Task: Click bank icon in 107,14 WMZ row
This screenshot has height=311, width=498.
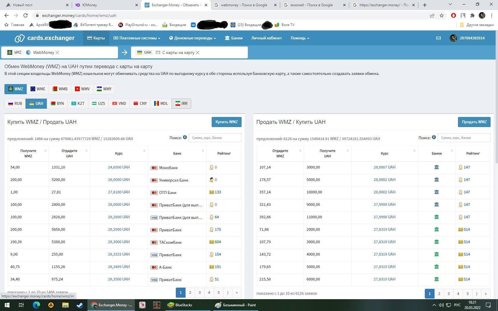Action: [x=436, y=167]
